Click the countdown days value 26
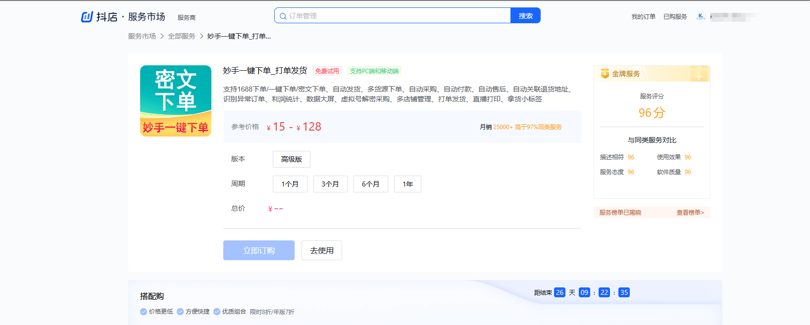Image resolution: width=810 pixels, height=325 pixels. coord(560,292)
